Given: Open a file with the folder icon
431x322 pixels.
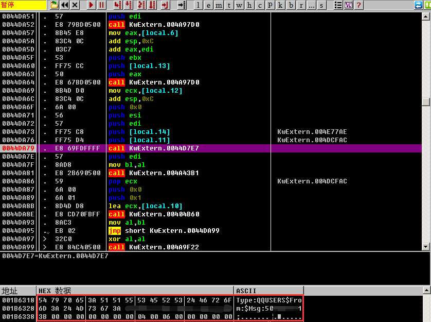Looking at the screenshot, I should (55, 5).
